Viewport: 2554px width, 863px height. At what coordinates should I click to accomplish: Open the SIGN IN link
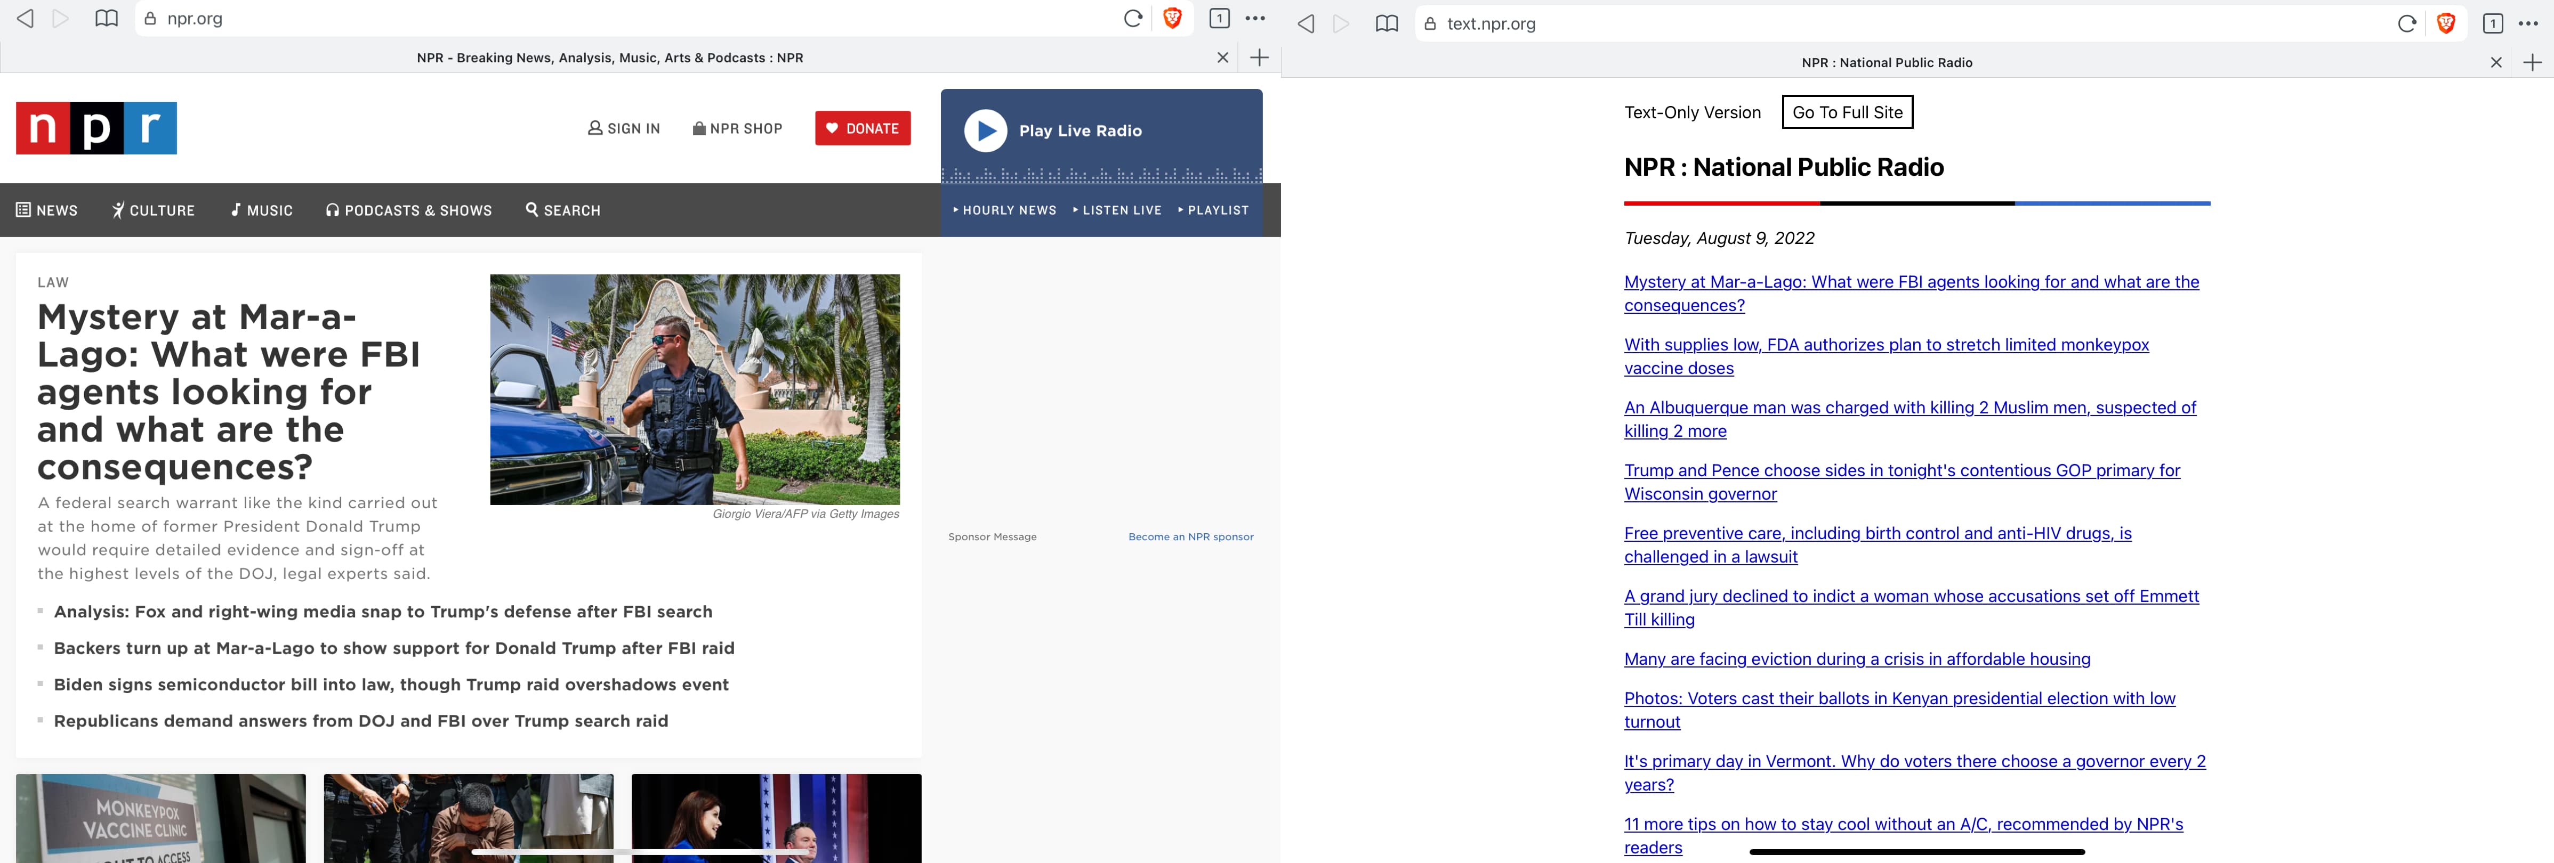(624, 129)
